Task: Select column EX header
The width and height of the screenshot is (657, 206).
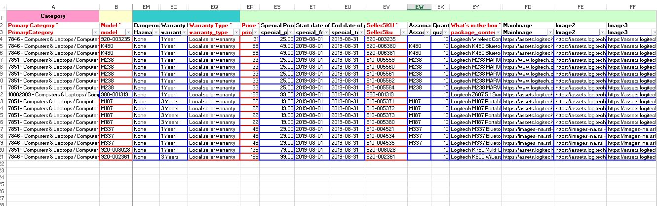Action: (441, 7)
